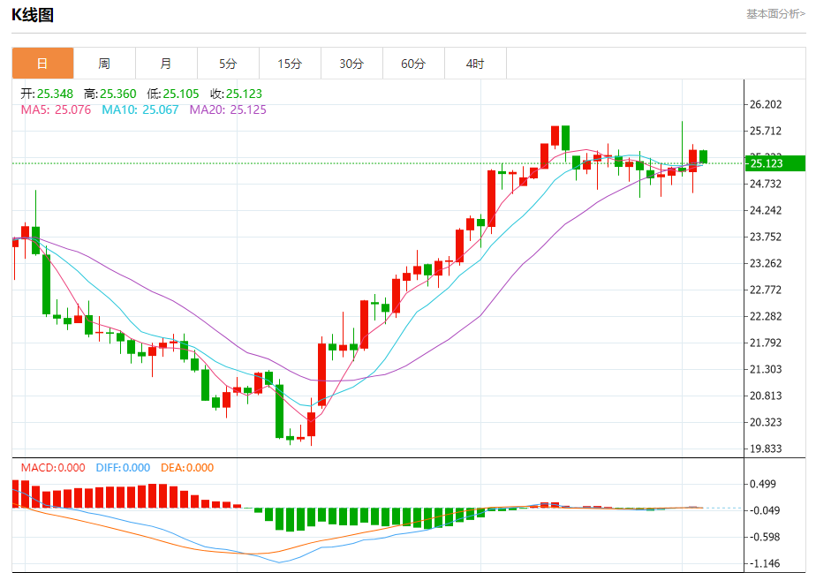Click the 23.262 price axis label
Viewport: 816px width, 573px height.
766,263
